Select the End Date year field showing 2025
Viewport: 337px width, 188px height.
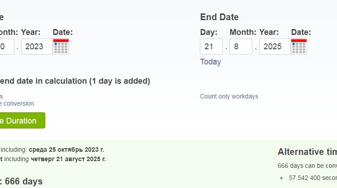274,47
